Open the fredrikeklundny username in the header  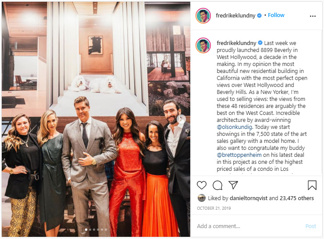pyautogui.click(x=236, y=15)
